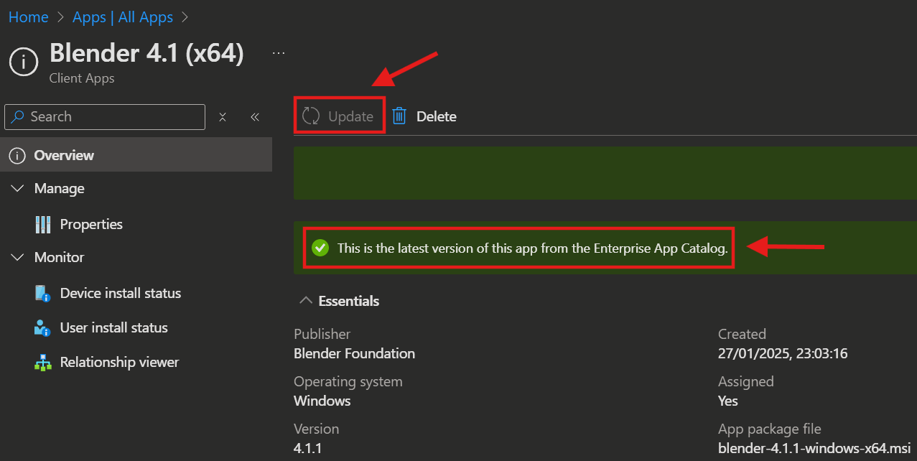The height and width of the screenshot is (461, 917).
Task: Click the Delete trash can icon
Action: pos(399,116)
